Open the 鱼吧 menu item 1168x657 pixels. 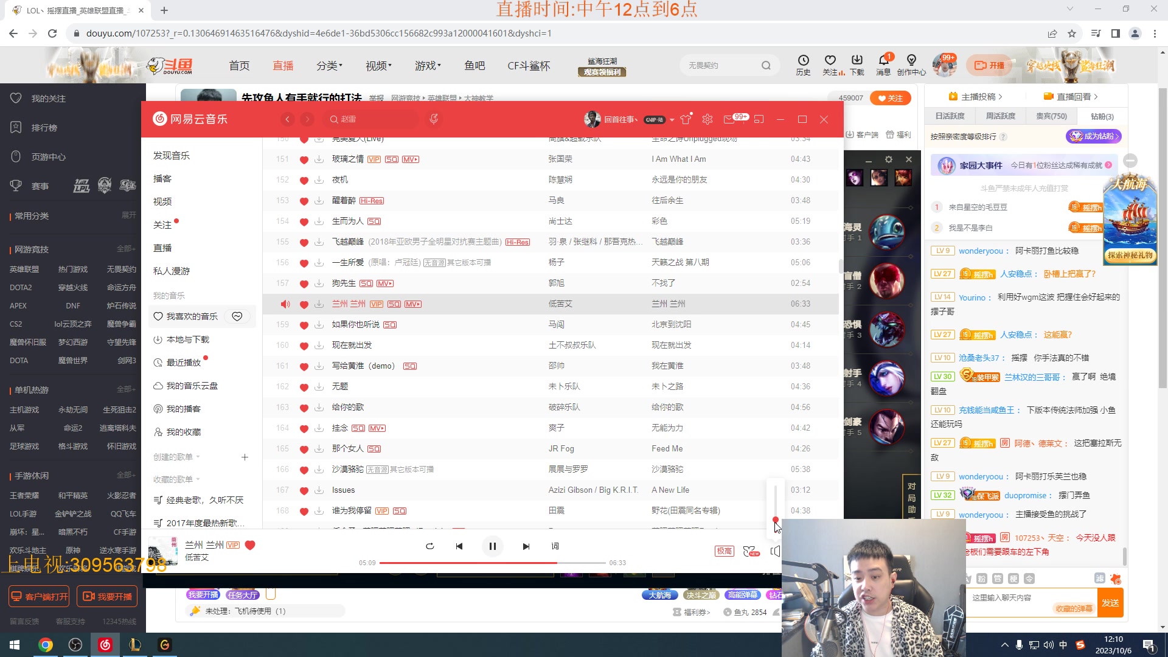(475, 66)
